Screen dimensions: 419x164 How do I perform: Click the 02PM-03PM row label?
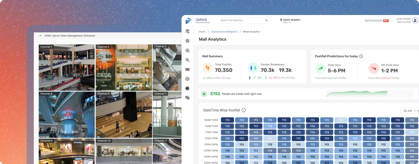point(212,151)
